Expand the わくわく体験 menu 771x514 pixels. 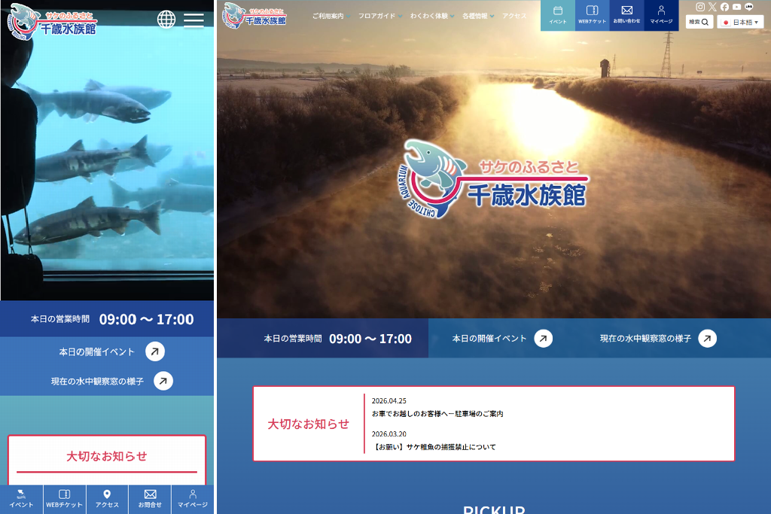(432, 16)
